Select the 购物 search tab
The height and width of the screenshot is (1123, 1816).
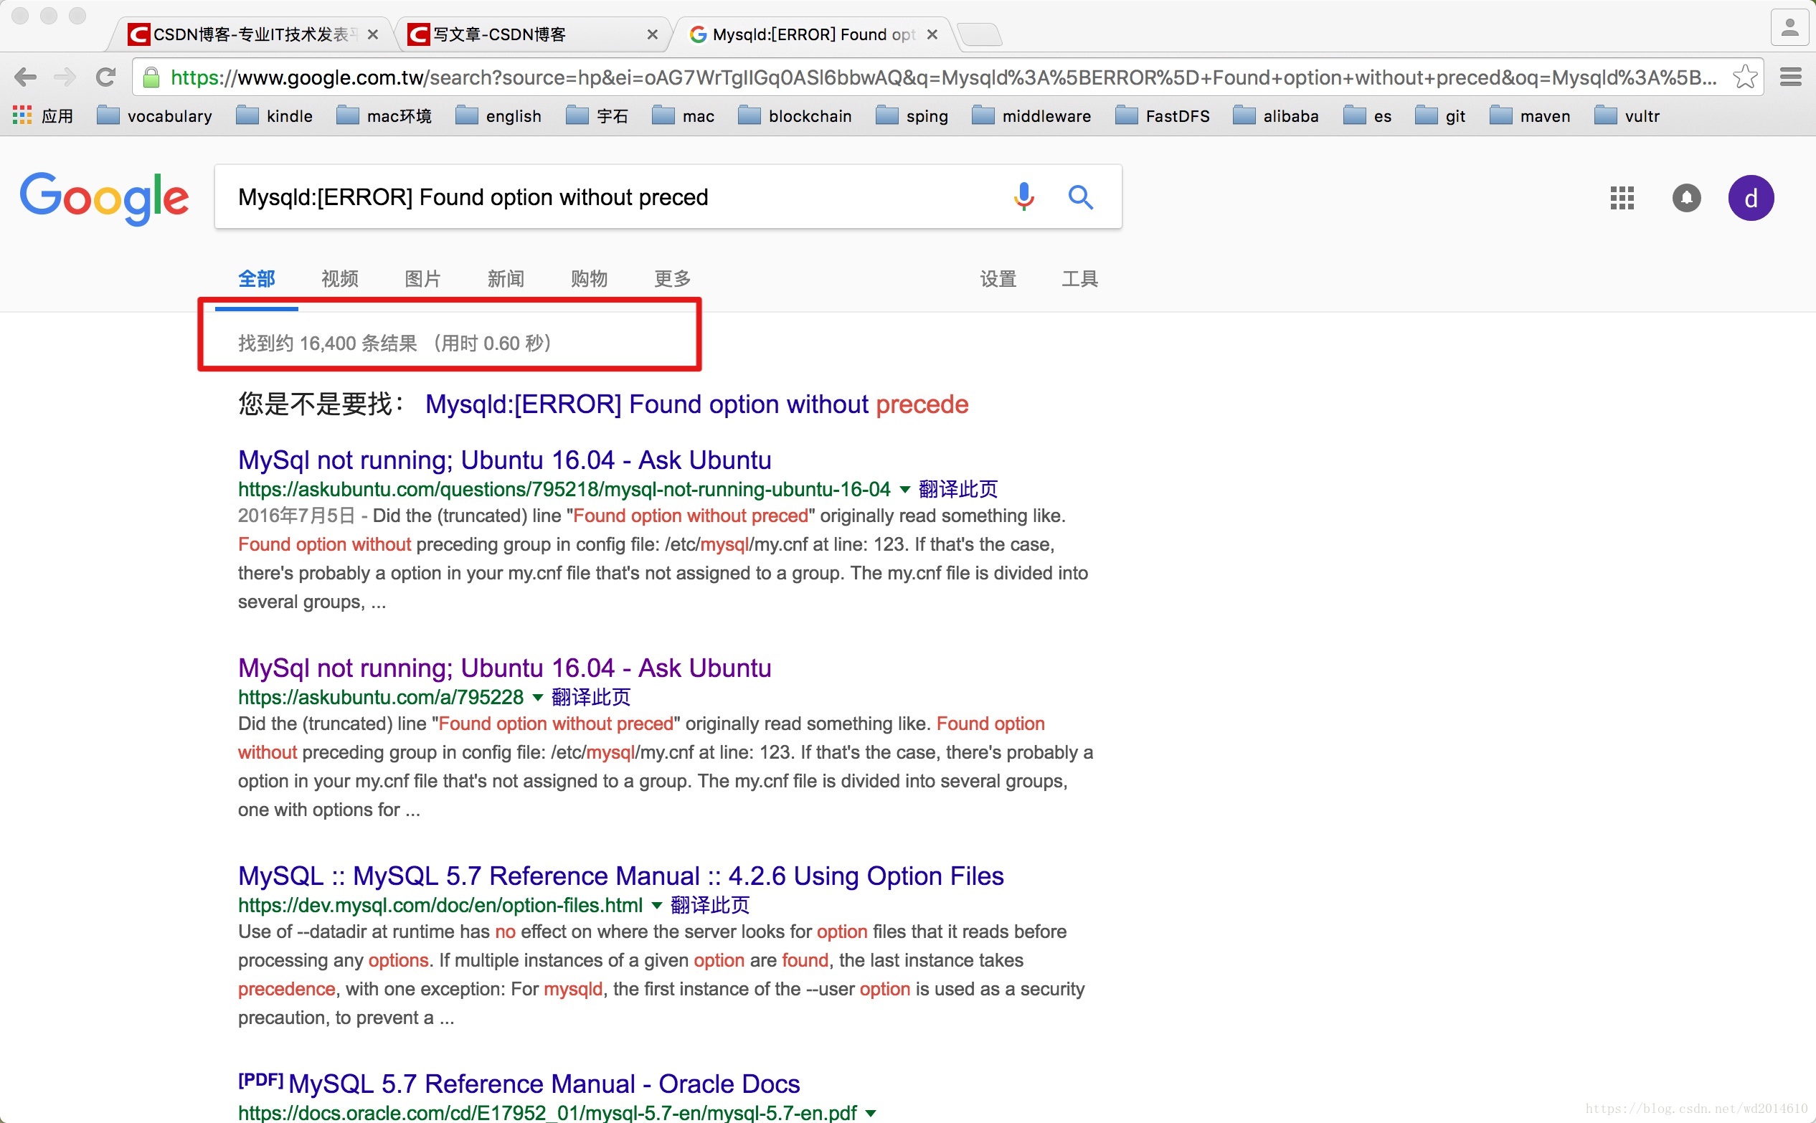(x=589, y=279)
